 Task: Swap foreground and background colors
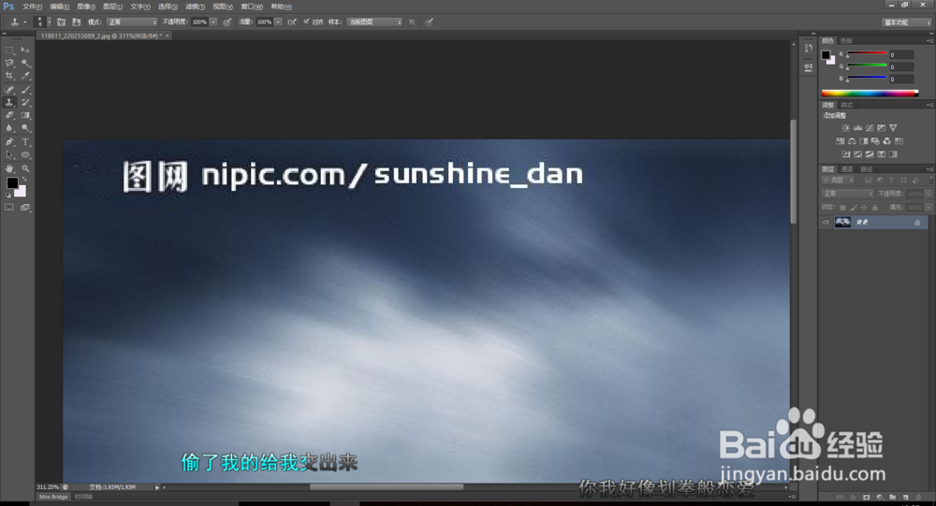pos(24,180)
